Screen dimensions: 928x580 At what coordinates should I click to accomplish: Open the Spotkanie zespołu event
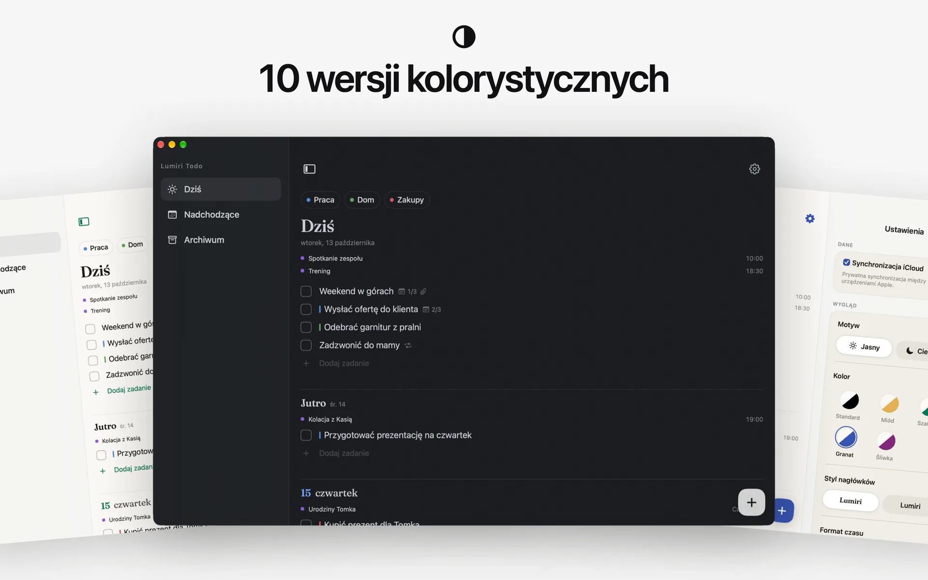[x=335, y=258]
